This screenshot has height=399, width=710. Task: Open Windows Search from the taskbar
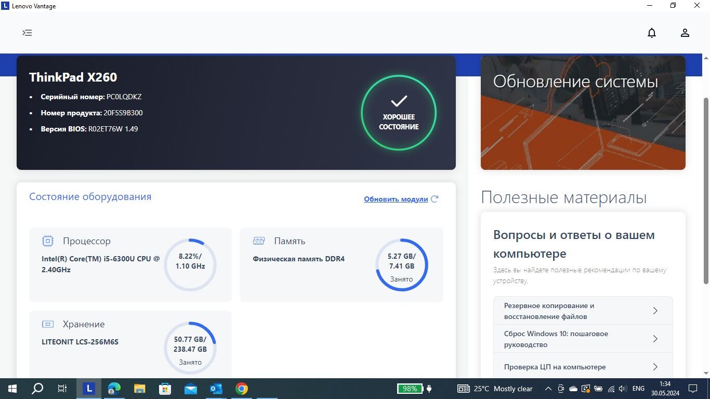(37, 389)
